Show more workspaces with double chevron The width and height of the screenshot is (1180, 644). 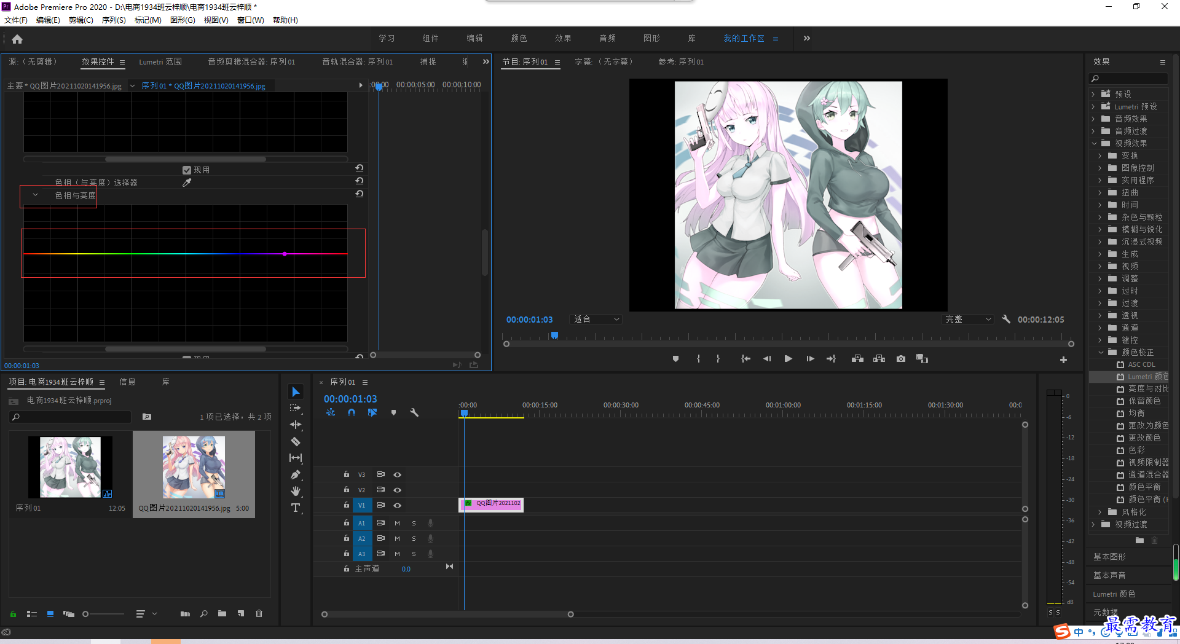pos(807,38)
